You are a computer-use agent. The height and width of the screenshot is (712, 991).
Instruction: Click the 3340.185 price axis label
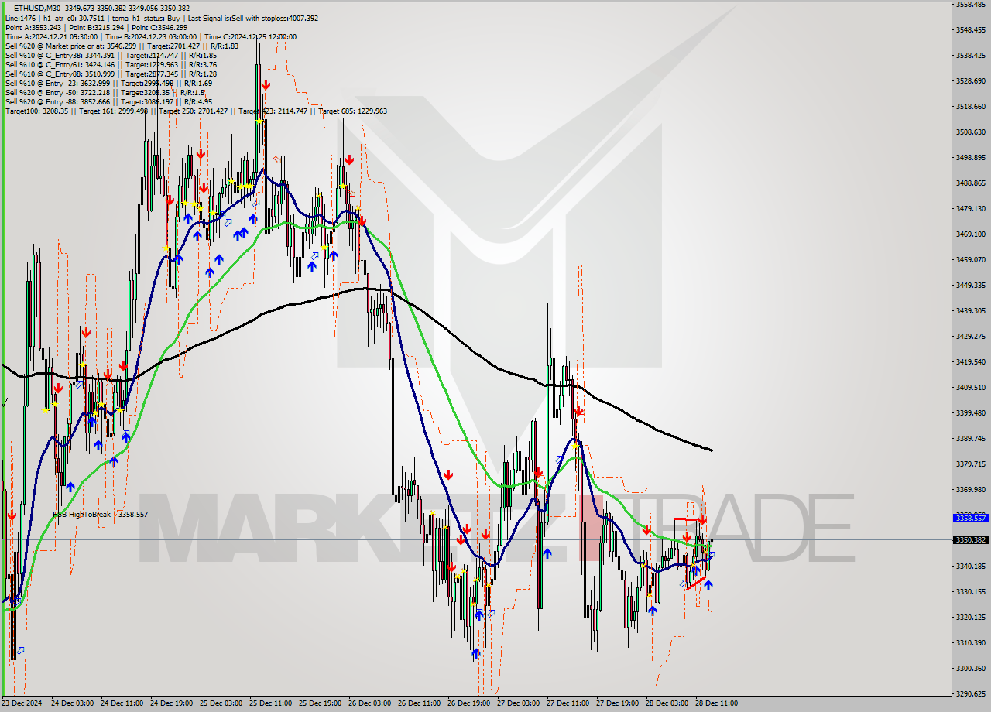point(970,566)
